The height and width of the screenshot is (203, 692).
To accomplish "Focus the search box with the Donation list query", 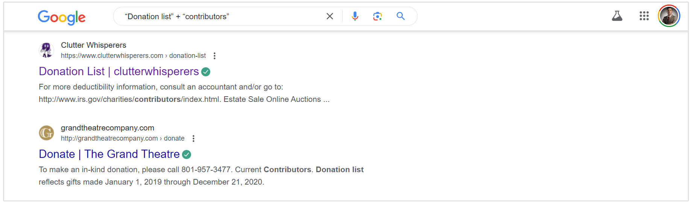I will tap(222, 17).
